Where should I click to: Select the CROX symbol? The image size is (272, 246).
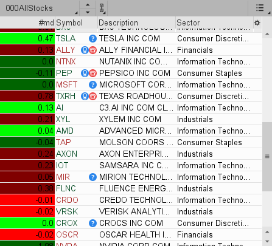[x=67, y=223]
